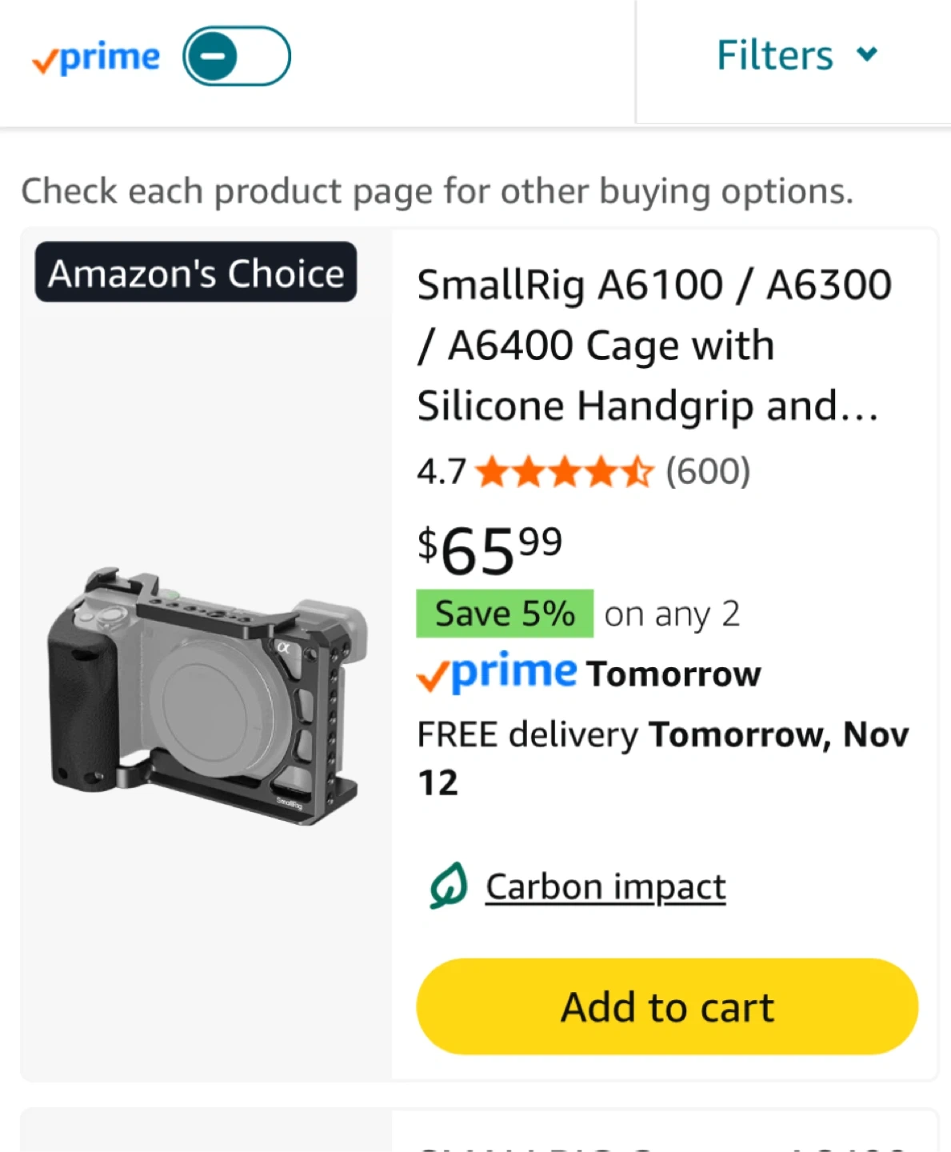Click the orange star rating icons
The height and width of the screenshot is (1152, 951).
click(565, 472)
